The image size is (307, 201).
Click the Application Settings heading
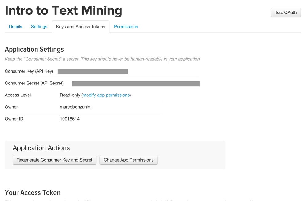(x=34, y=49)
